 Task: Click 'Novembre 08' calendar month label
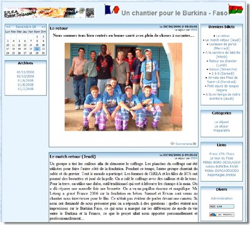click(x=26, y=27)
